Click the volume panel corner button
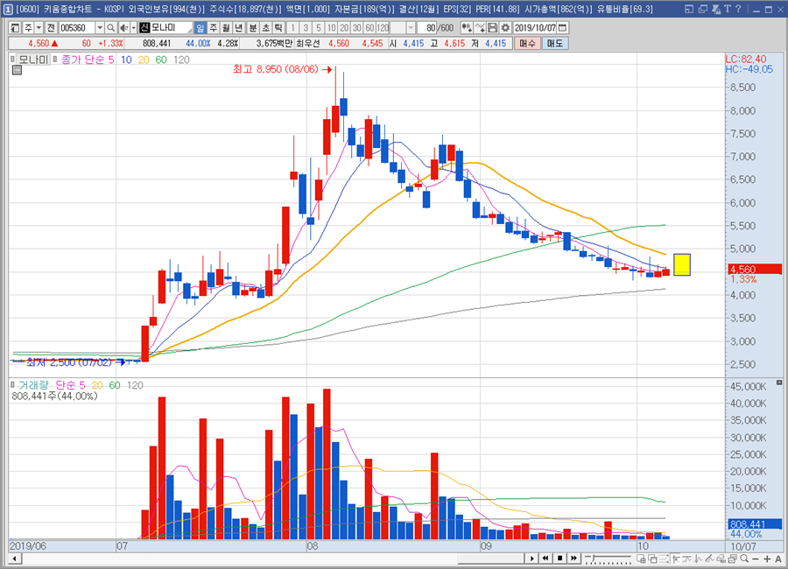This screenshot has height=569, width=788. (779, 383)
